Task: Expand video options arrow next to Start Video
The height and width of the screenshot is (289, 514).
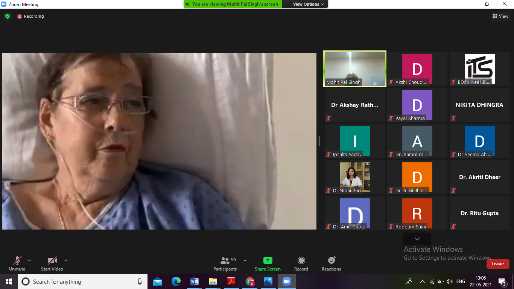Action: point(66,260)
